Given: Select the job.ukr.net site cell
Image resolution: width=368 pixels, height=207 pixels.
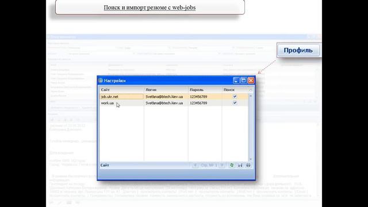Looking at the screenshot, I should 121,97.
